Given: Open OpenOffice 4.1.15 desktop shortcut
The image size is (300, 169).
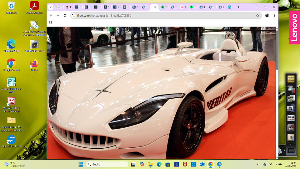Looking at the screenshot, I should tap(11, 141).
